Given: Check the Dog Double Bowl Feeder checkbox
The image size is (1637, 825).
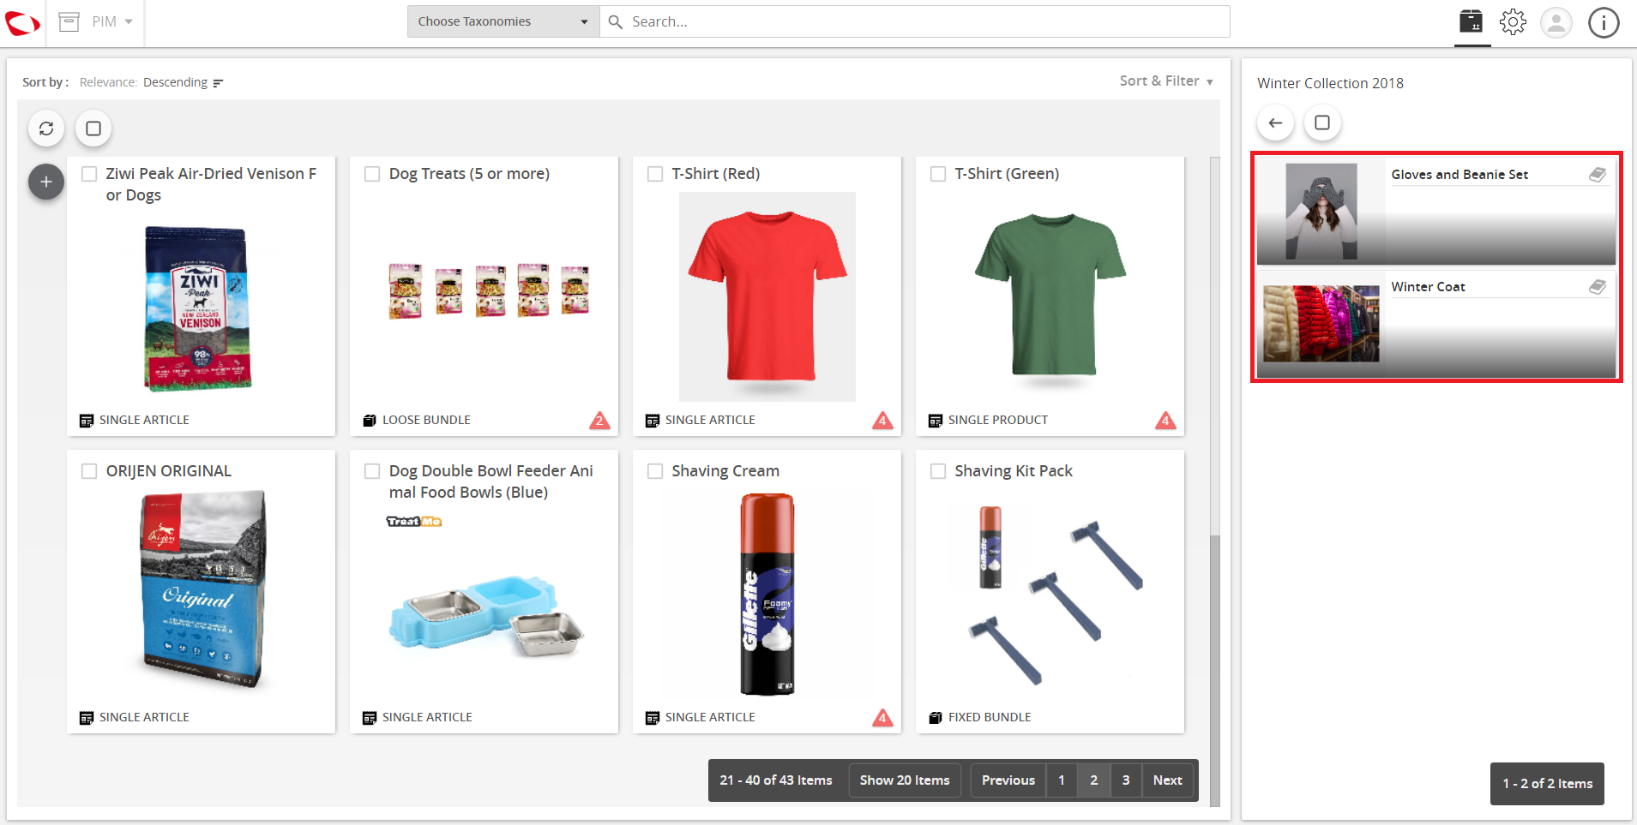Looking at the screenshot, I should coord(372,471).
